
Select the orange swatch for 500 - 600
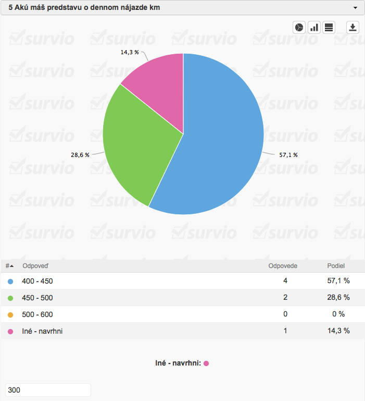(10, 315)
